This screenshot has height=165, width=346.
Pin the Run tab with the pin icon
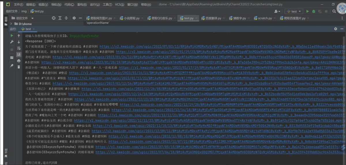coord(12,66)
